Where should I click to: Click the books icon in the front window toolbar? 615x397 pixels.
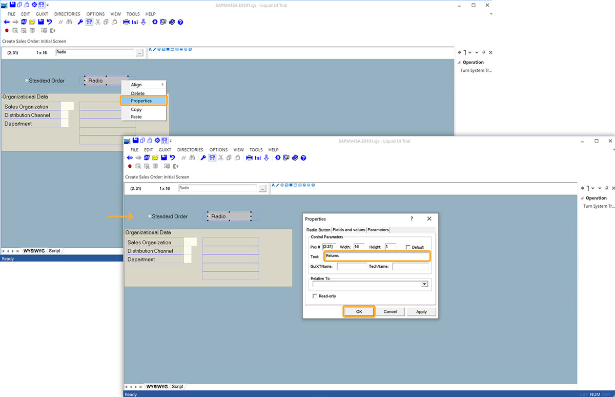pyautogui.click(x=295, y=158)
